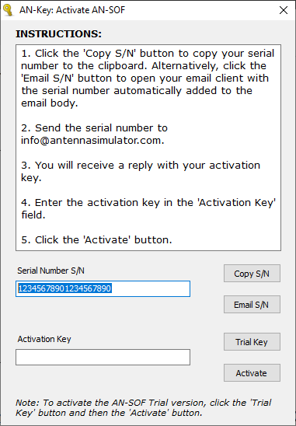This screenshot has height=426, width=296.
Task: Click the Activate button
Action: tap(252, 373)
